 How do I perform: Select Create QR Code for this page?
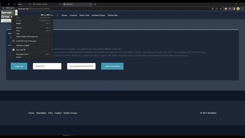33,41
